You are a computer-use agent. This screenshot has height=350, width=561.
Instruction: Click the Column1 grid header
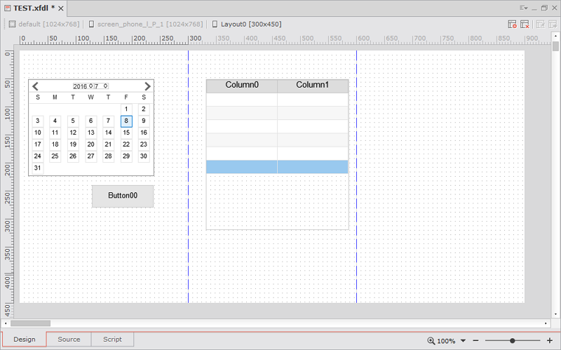coord(312,86)
